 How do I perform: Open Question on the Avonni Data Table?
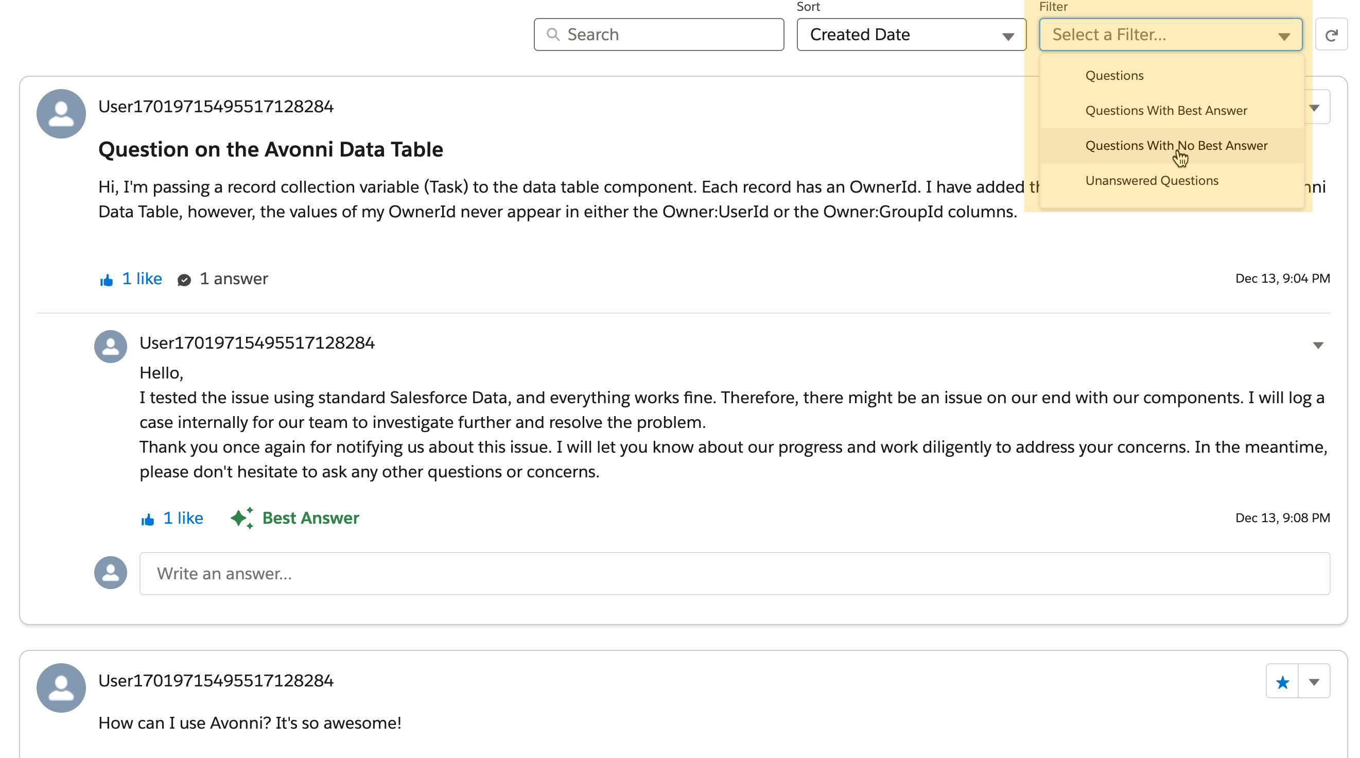pos(270,149)
